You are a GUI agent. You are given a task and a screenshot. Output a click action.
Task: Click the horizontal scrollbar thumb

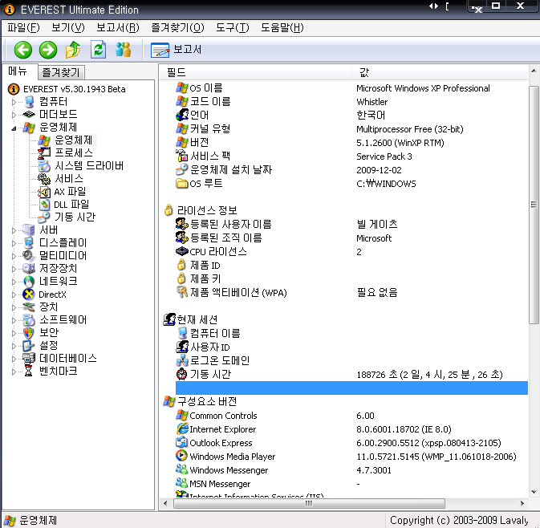coord(309,504)
